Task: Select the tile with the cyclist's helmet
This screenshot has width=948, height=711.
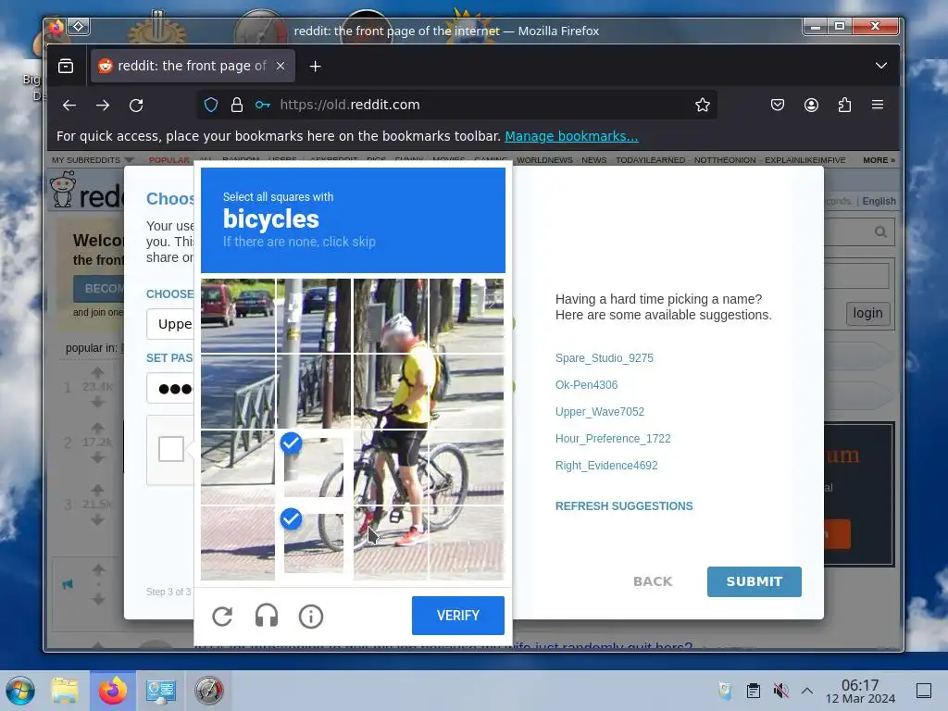Action: click(x=390, y=316)
